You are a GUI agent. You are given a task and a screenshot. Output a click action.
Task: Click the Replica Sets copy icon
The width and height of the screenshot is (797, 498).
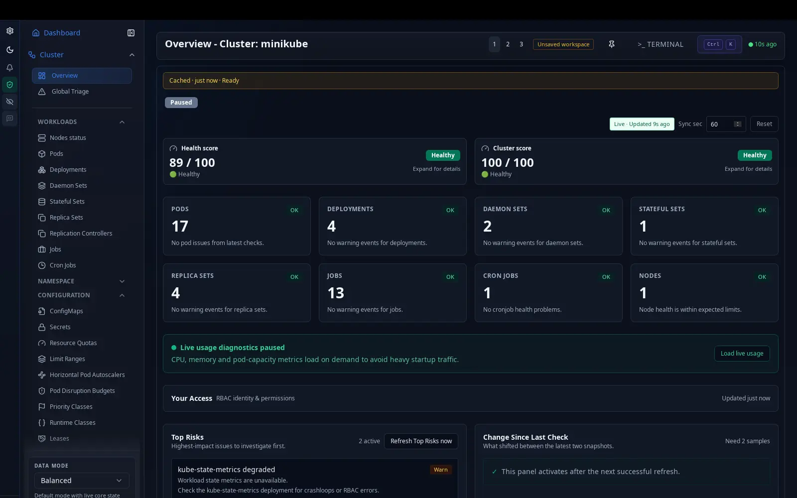[x=42, y=218]
